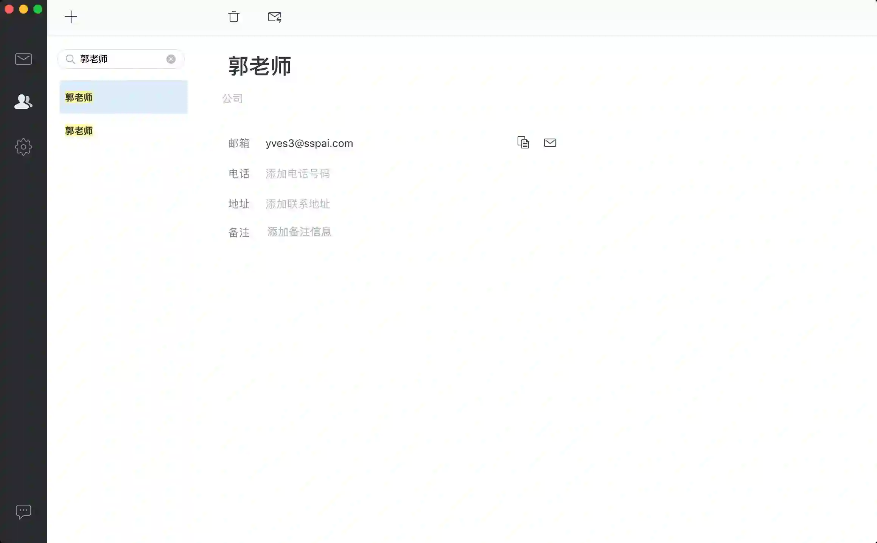Click the envelope icon in the top toolbar
Viewport: 877px width, 543px height.
pos(275,17)
